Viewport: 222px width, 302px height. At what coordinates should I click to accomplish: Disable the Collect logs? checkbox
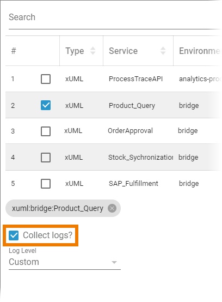pyautogui.click(x=14, y=235)
